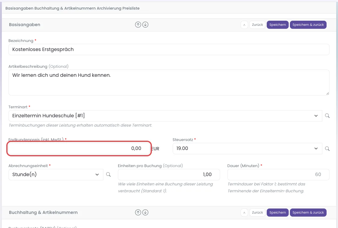The width and height of the screenshot is (338, 228).
Task: Focus Einheiten pro Buchung field
Action: 169,174
